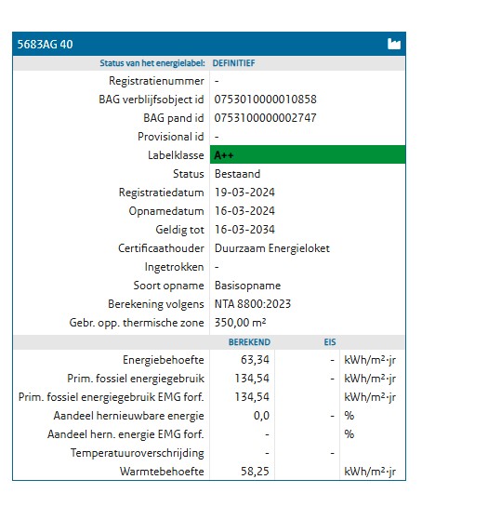Click the 350,00 m² surface area value
The image size is (501, 506).
(241, 323)
